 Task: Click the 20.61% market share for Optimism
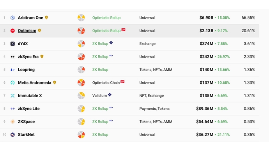tap(248, 31)
